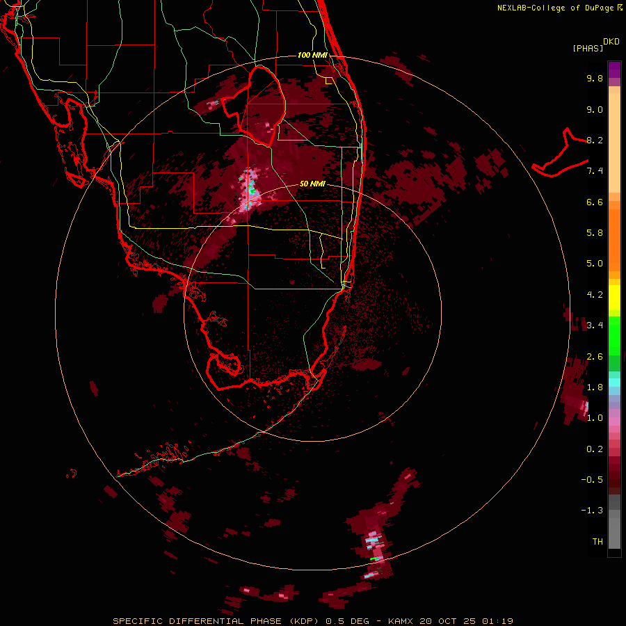This screenshot has width=626, height=626.
Task: Click the Specific Differential Phase (KDP) caption
Action: [x=216, y=621]
